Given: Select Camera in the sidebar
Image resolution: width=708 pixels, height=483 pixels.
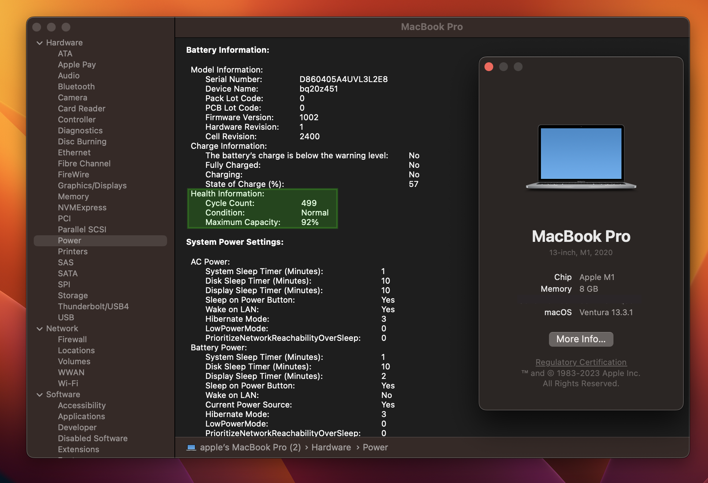Looking at the screenshot, I should [x=73, y=97].
